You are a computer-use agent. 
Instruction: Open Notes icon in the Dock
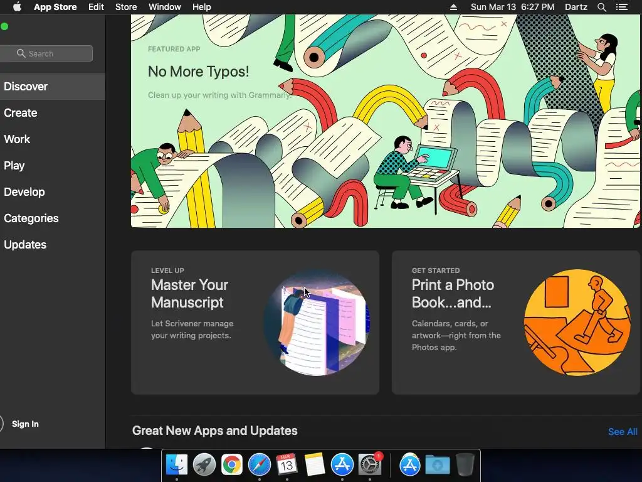[315, 465]
